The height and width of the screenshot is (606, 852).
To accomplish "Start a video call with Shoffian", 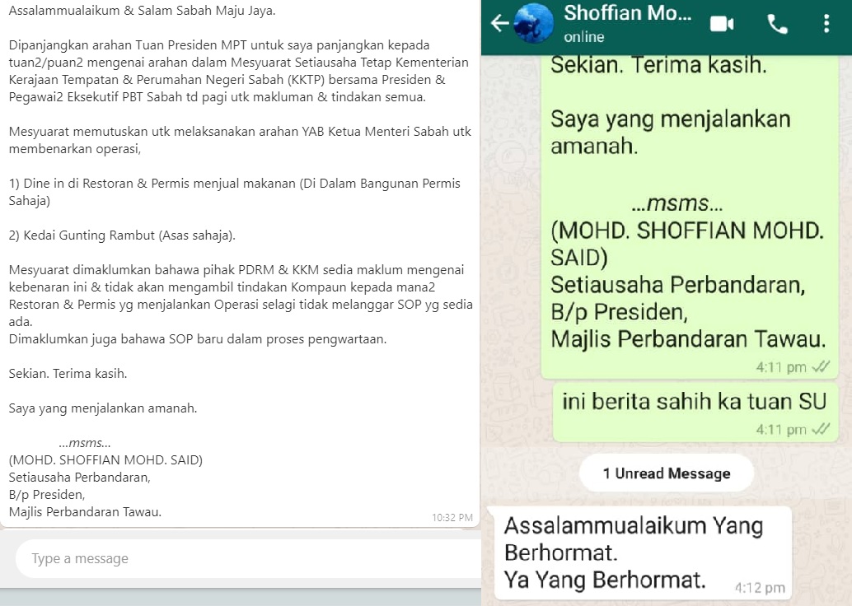I will click(722, 24).
